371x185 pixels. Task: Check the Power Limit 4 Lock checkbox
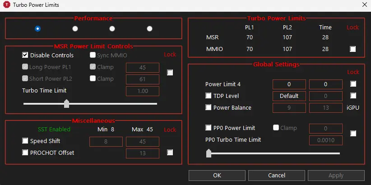pyautogui.click(x=353, y=84)
